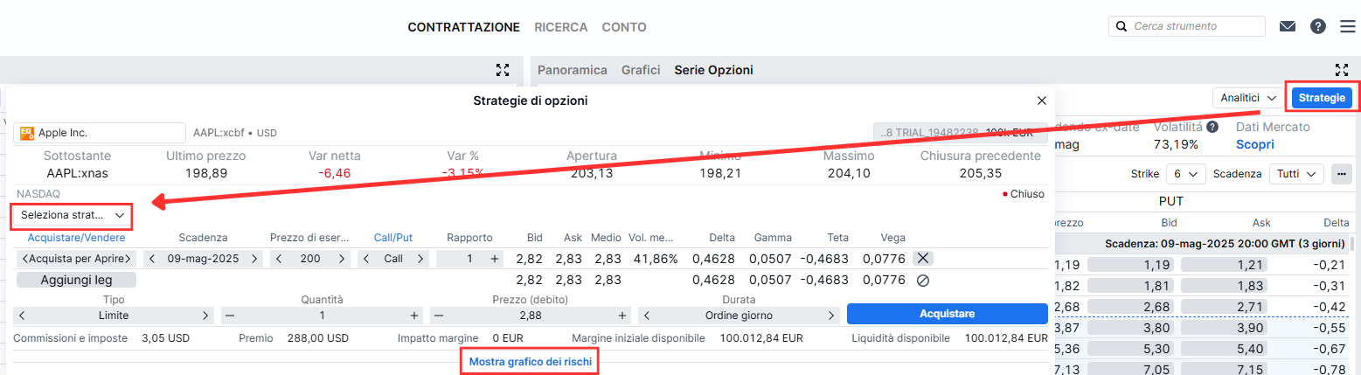1361x375 pixels.
Task: Raise the strike price from 200
Action: pos(341,259)
